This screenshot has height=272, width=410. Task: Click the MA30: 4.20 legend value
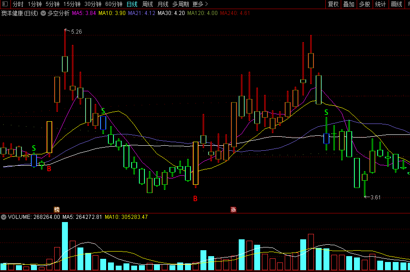[x=171, y=13]
